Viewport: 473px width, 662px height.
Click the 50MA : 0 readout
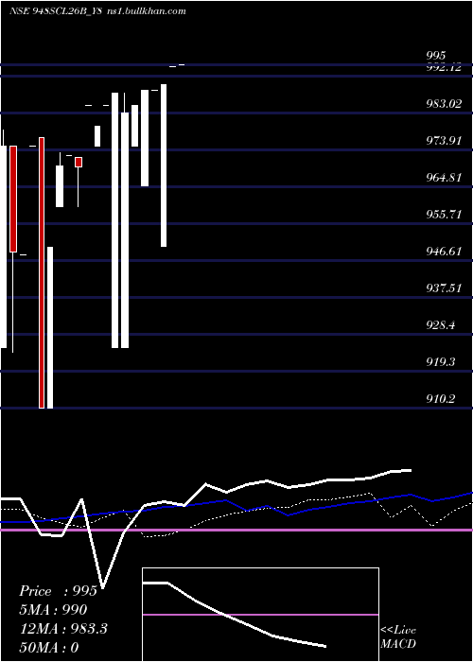(49, 647)
